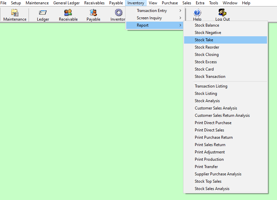Select the Stock Closing report
The width and height of the screenshot is (277, 200).
226,55
